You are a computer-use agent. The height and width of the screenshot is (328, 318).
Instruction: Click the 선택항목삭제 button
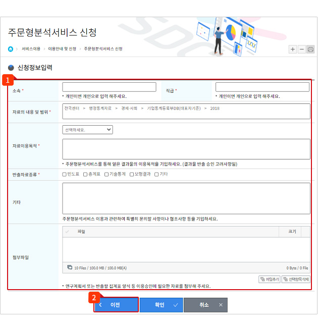click(x=296, y=279)
